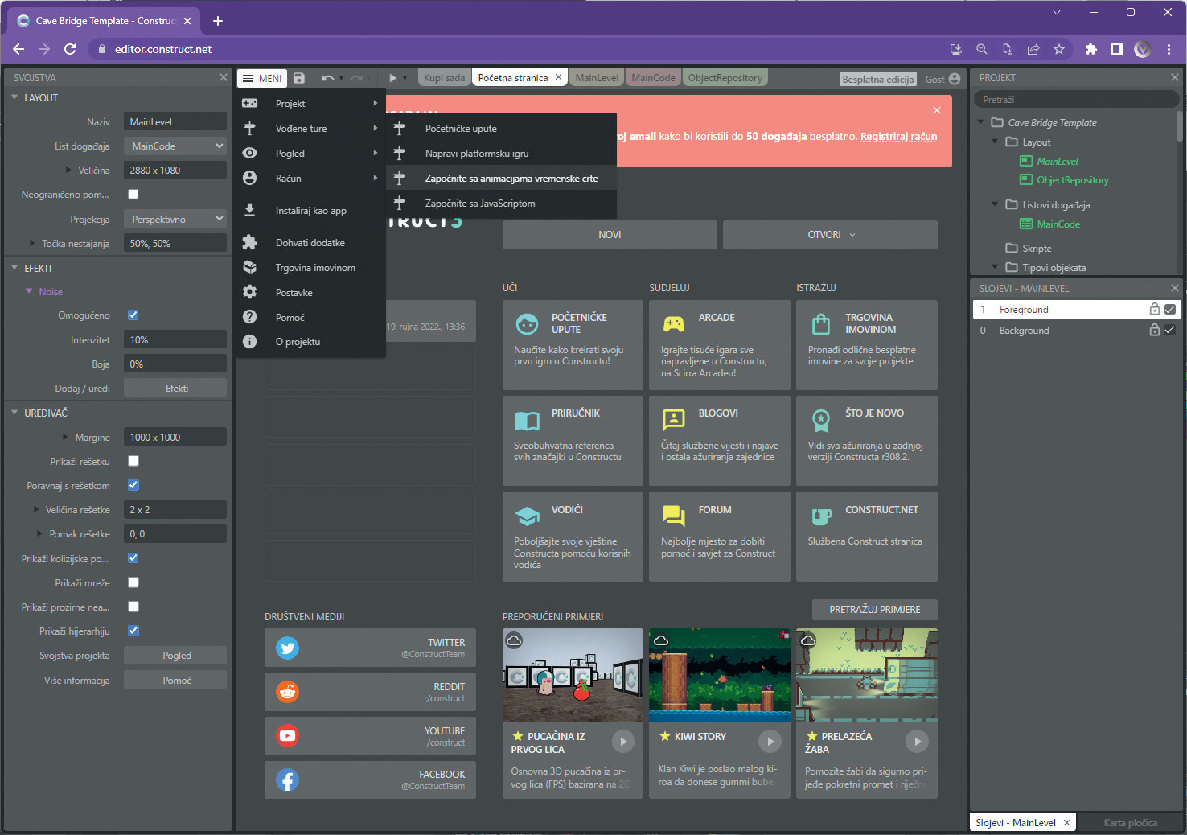
Task: Follow the Registriraj račun link
Action: [898, 136]
